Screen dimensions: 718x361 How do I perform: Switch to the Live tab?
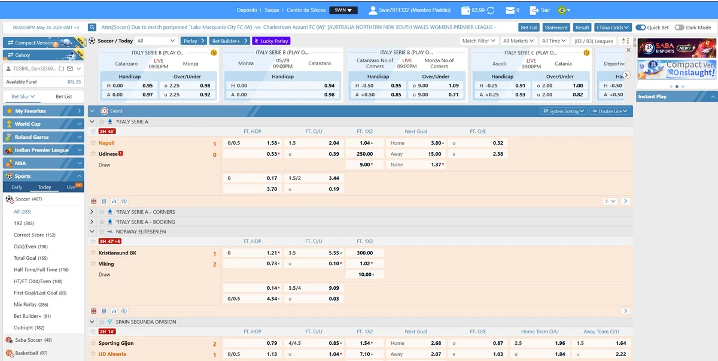(71, 187)
